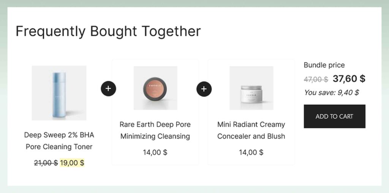Click the struck-through 47,00 $ total
Viewport: 389px width, 193px height.
coord(316,79)
